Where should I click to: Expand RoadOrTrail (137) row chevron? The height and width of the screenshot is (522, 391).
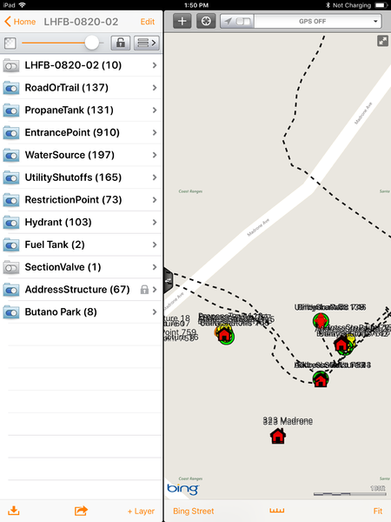(x=155, y=88)
